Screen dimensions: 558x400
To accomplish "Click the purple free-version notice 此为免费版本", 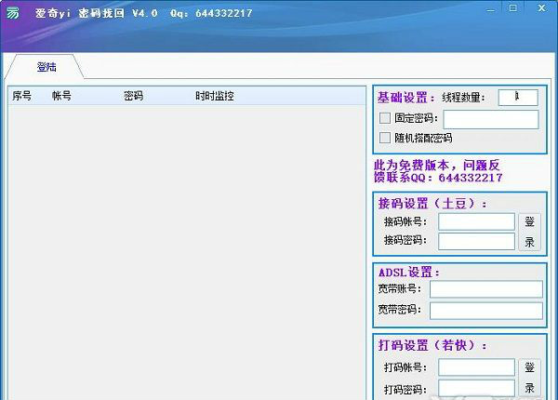I will [438, 171].
